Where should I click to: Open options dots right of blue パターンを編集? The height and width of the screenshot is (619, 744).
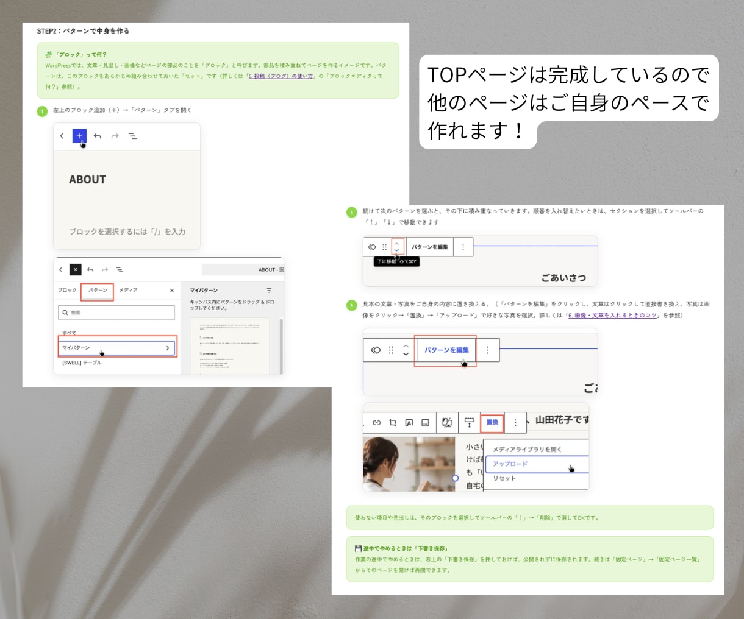[487, 350]
